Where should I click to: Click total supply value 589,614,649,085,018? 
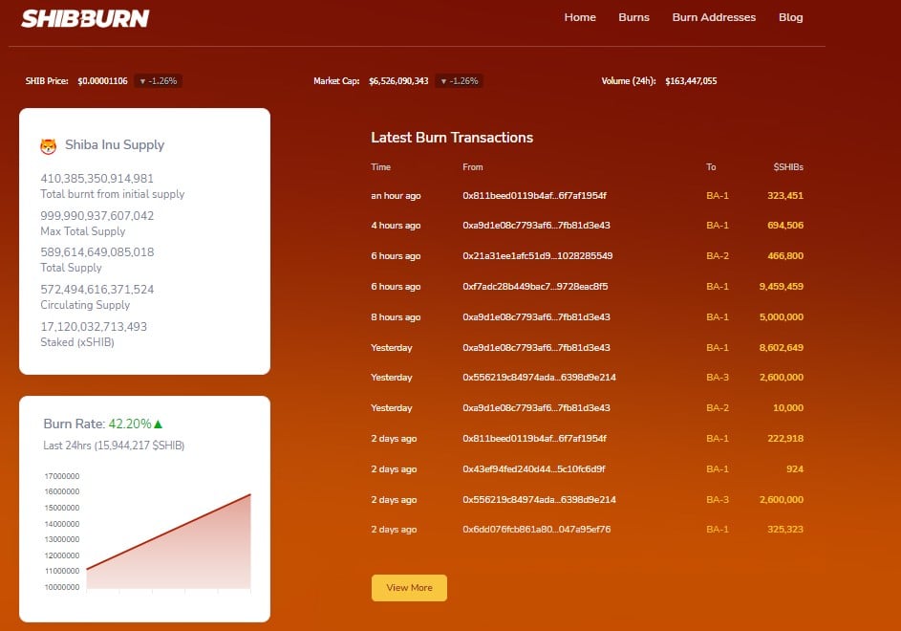(97, 252)
